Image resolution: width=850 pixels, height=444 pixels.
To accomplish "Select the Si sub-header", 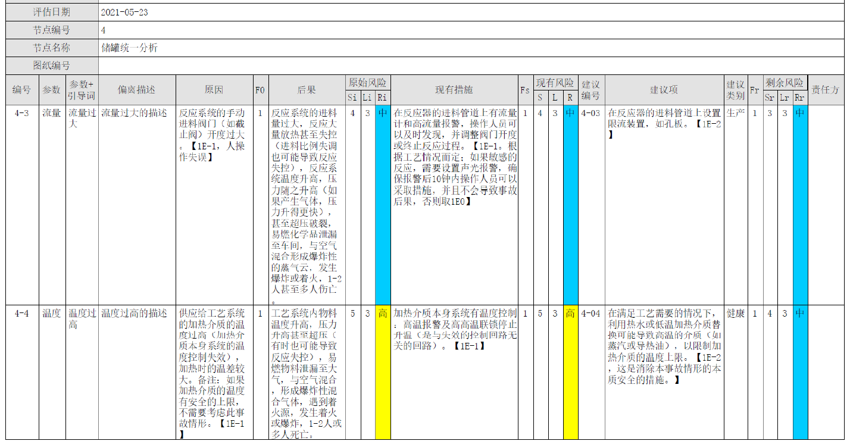I will (x=352, y=98).
